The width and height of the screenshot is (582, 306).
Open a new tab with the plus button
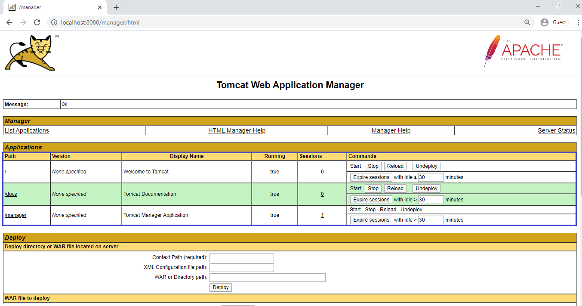point(116,7)
